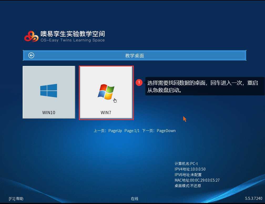Select the WIN7 desktop label
265x204 pixels.
(106, 113)
